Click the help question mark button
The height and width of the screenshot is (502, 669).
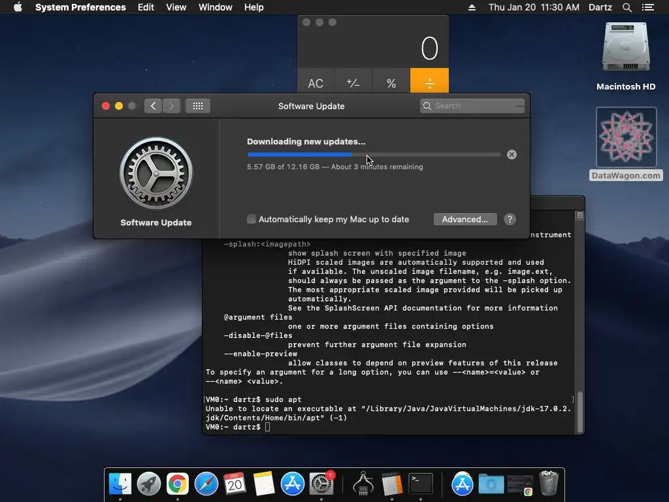(510, 220)
